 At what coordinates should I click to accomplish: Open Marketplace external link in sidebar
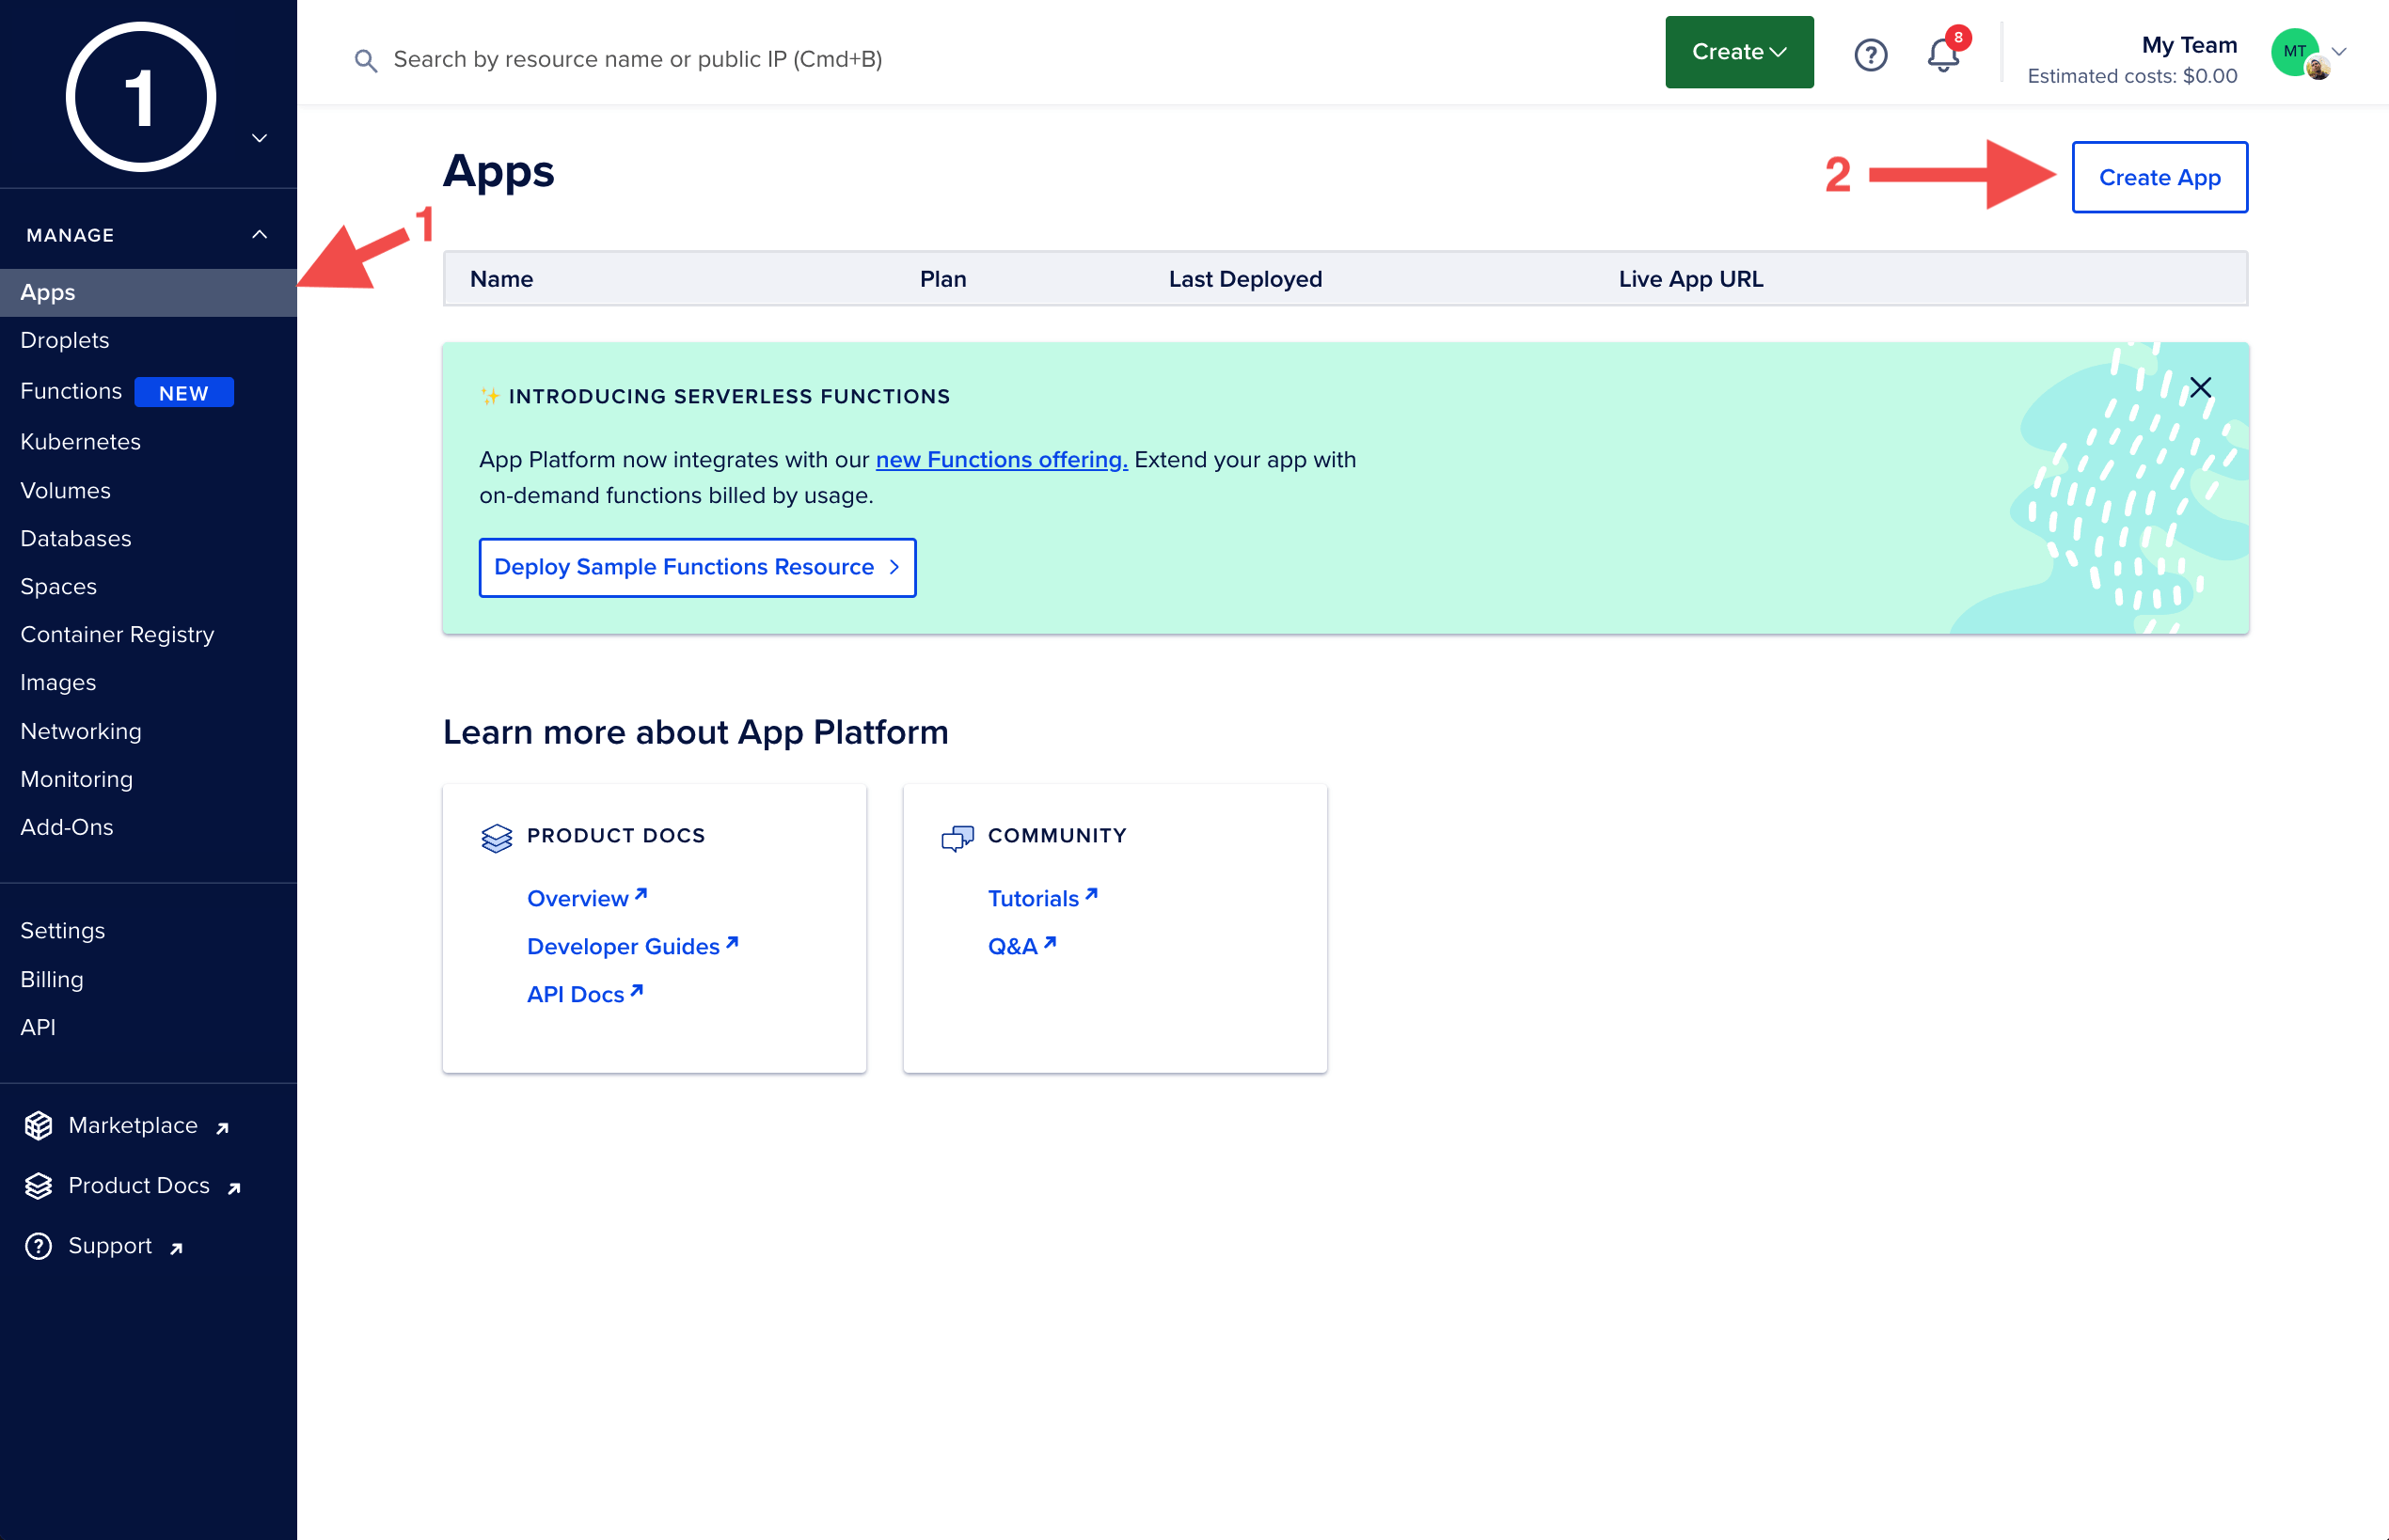tap(148, 1126)
